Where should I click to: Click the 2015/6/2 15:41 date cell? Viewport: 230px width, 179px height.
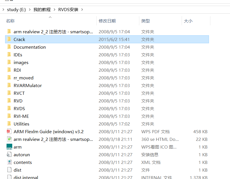tap(114, 40)
